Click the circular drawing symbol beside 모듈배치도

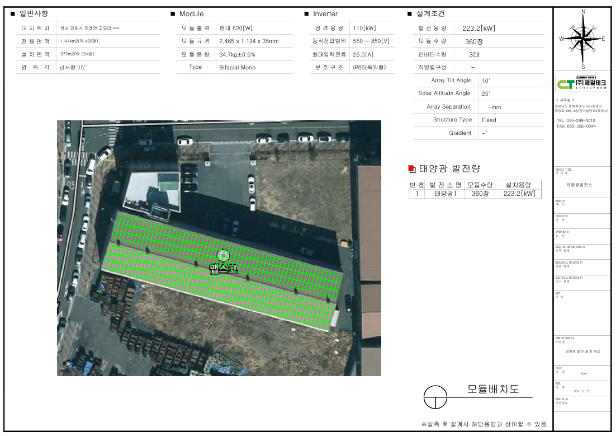click(x=435, y=397)
